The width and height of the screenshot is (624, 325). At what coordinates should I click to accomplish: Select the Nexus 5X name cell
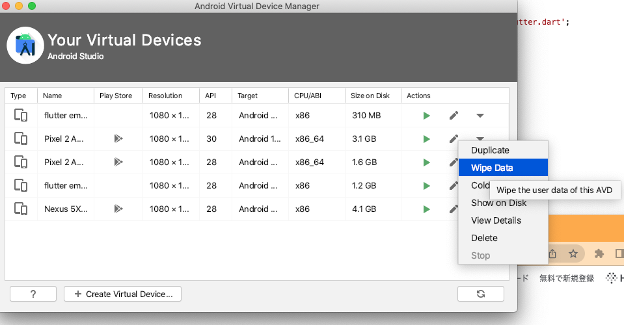66,209
